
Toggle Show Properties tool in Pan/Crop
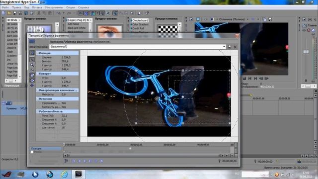[32, 53]
